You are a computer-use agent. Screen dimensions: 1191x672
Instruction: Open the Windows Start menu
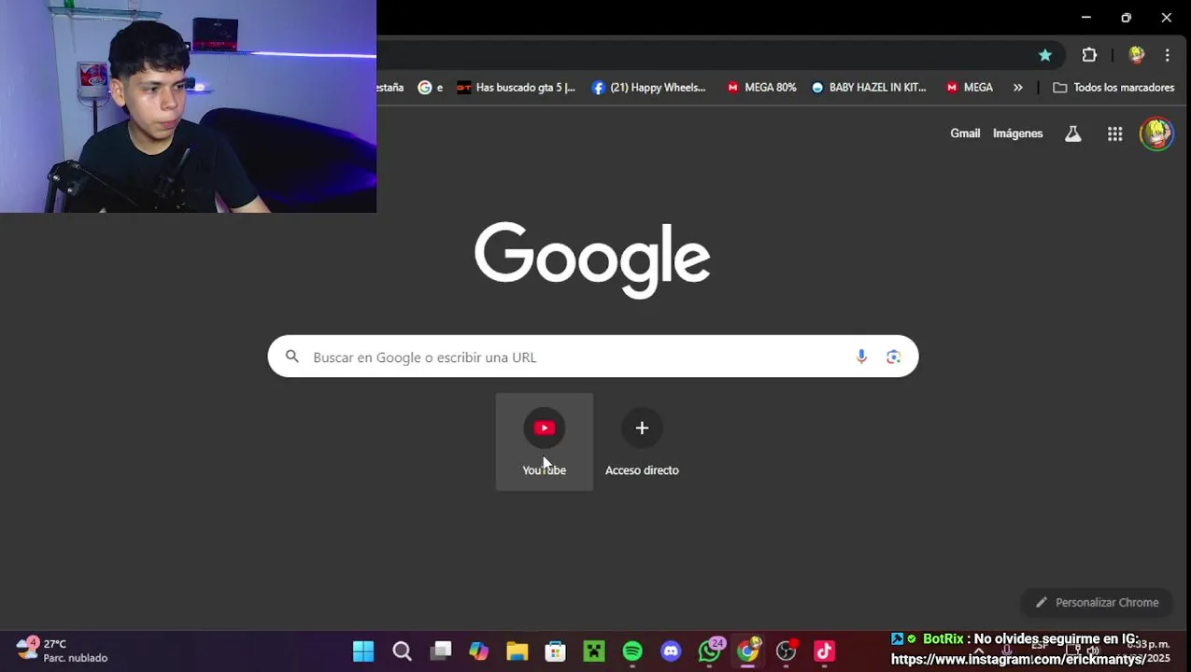pyautogui.click(x=363, y=651)
